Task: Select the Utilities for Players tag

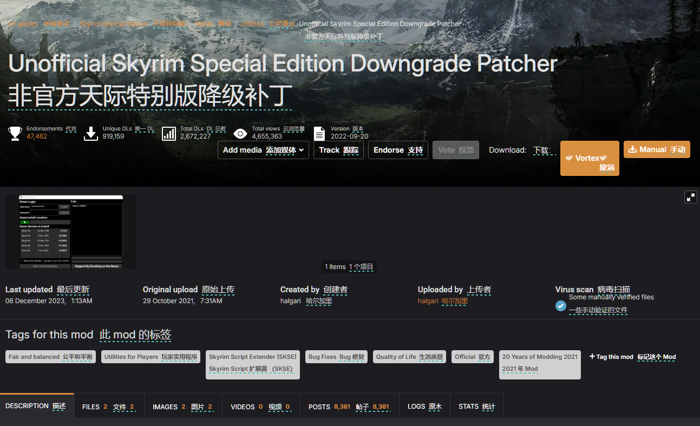Action: pos(151,357)
